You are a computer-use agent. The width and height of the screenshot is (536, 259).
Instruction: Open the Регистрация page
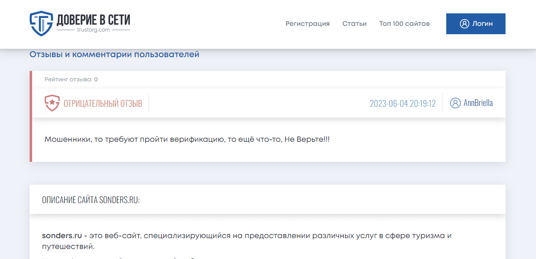[307, 24]
